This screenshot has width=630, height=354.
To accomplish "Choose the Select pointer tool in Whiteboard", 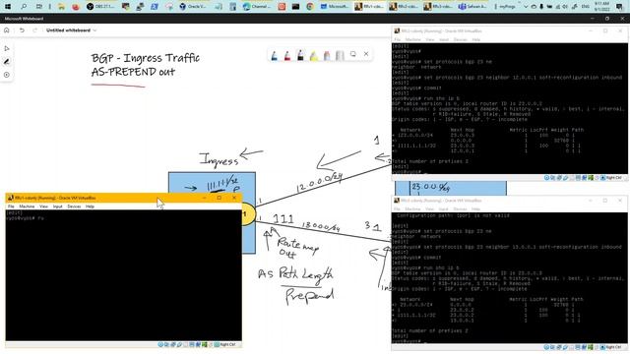I will tap(7, 48).
